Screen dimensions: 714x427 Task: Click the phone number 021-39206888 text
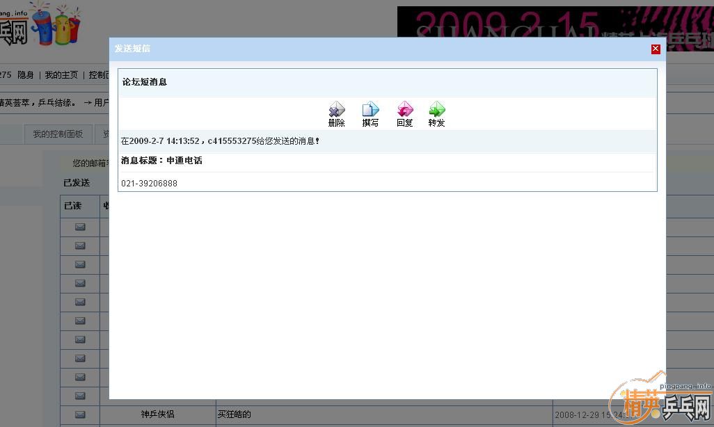click(x=149, y=184)
